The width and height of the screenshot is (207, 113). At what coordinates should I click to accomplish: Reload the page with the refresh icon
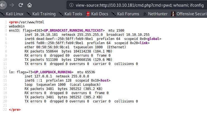21,5
